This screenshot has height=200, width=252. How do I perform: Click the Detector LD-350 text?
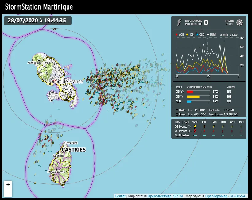tap(221, 110)
